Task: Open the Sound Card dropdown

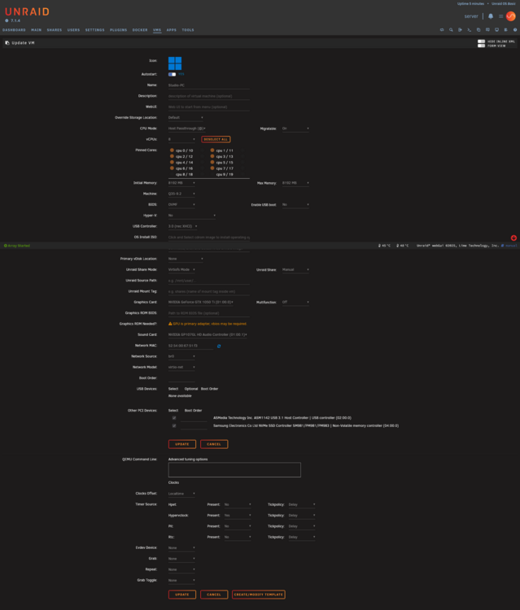Action: [x=208, y=334]
